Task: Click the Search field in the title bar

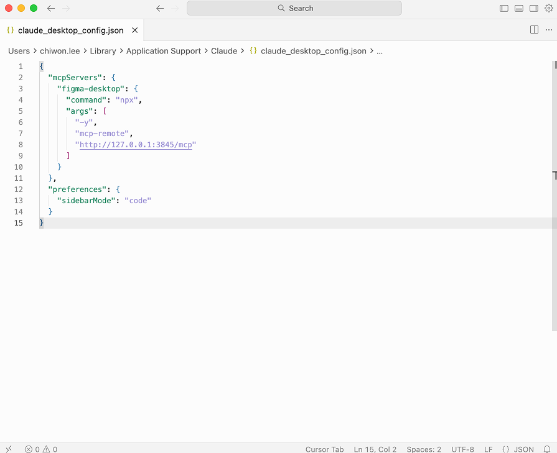Action: pos(294,8)
